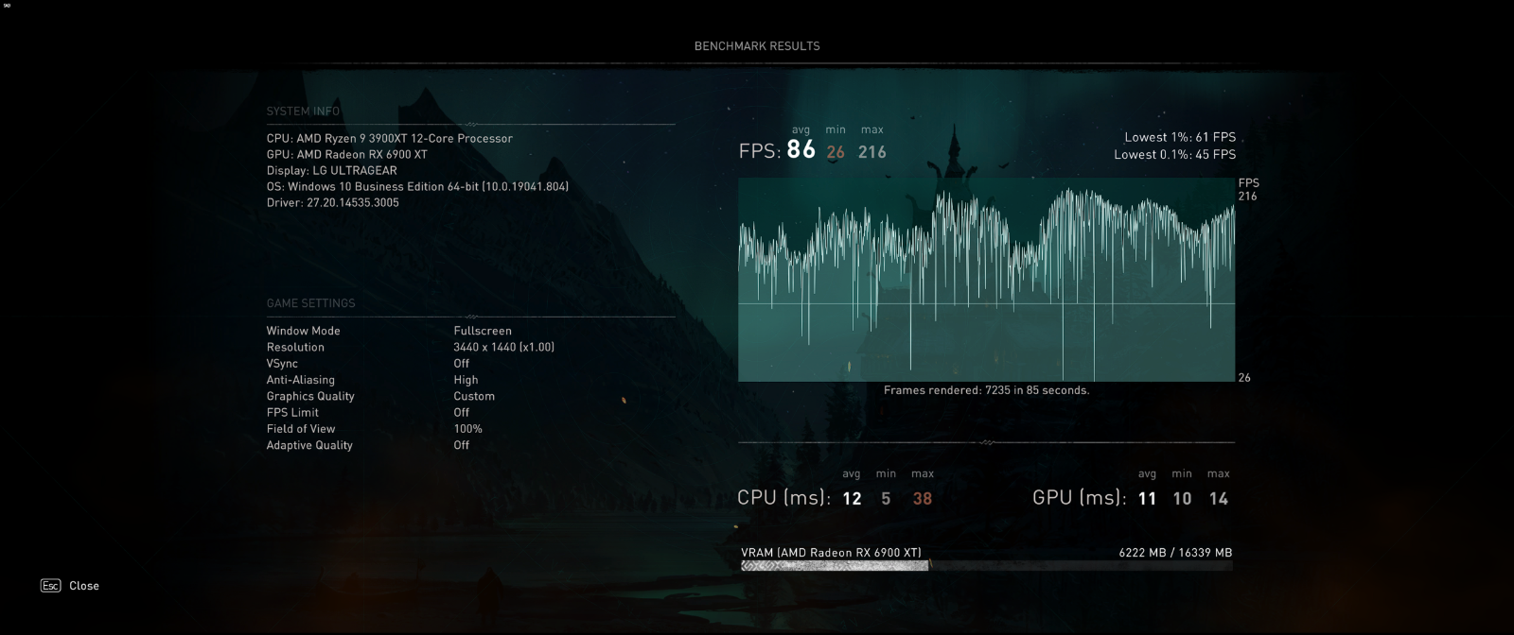This screenshot has width=1514, height=635.
Task: Click the 6222 MB / 16339 MB text
Action: click(1175, 554)
